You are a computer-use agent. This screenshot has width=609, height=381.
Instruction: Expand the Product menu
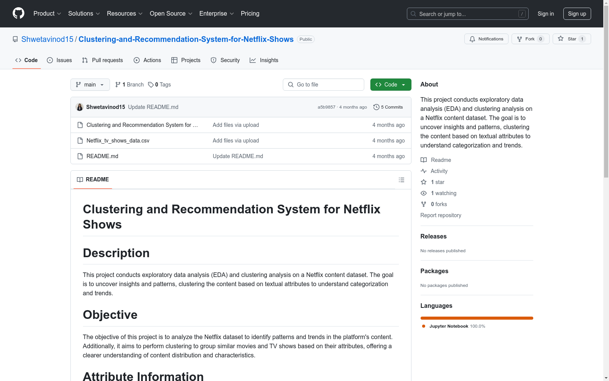click(x=47, y=13)
